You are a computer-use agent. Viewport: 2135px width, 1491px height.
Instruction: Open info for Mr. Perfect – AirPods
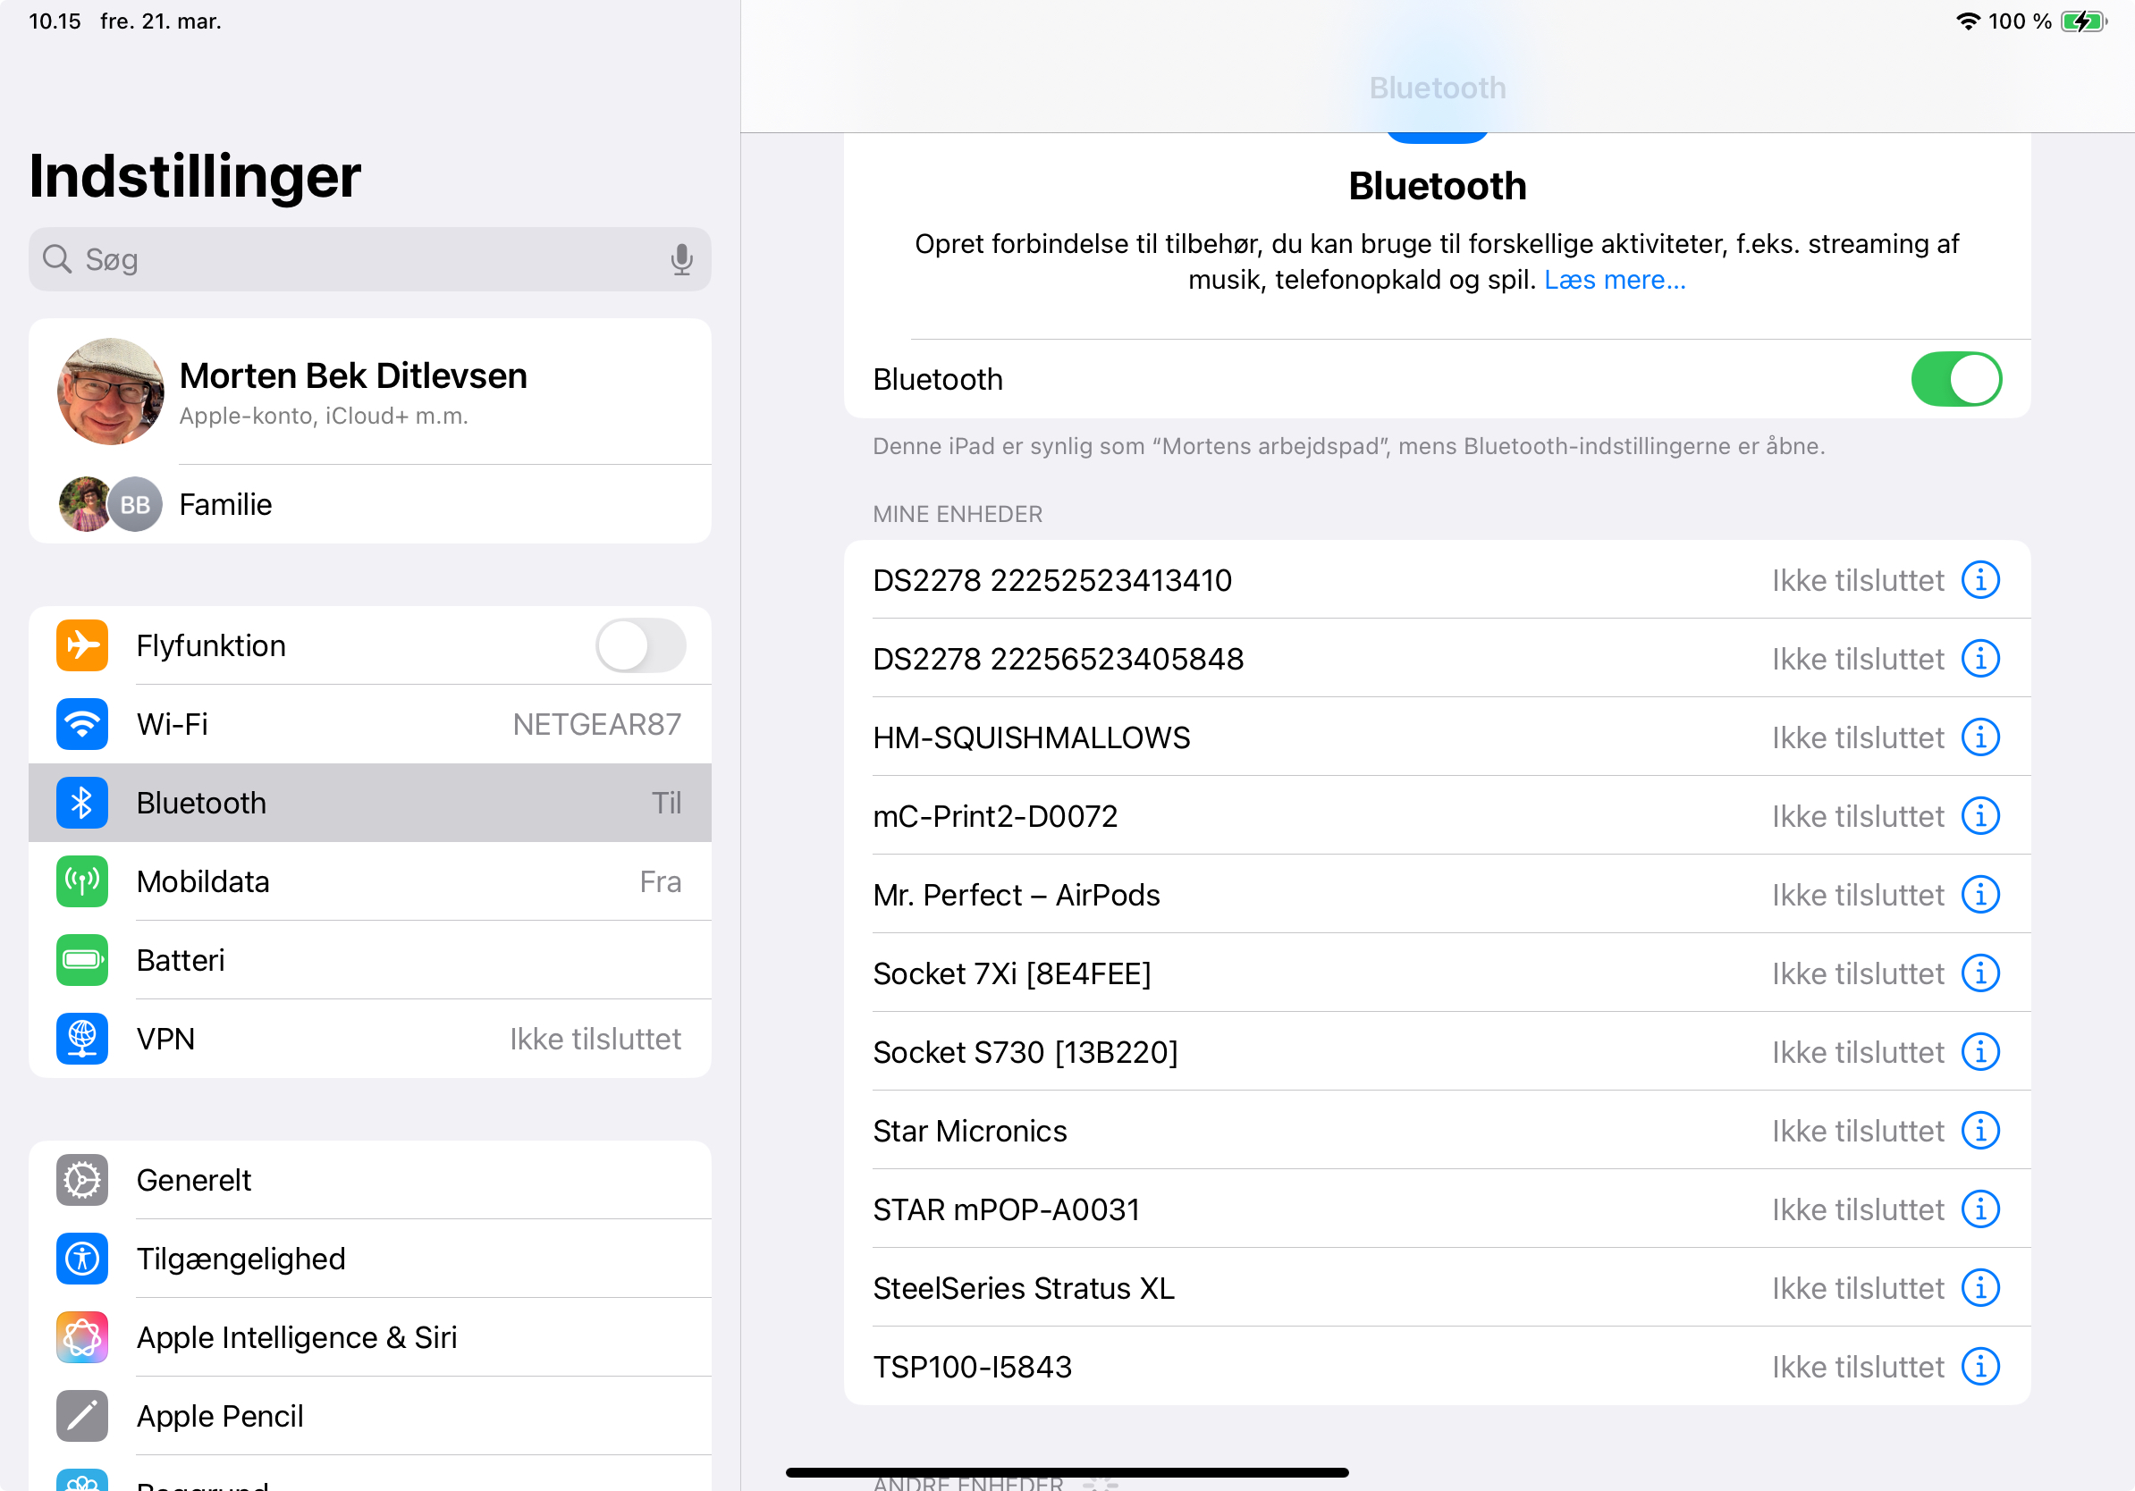click(1979, 895)
